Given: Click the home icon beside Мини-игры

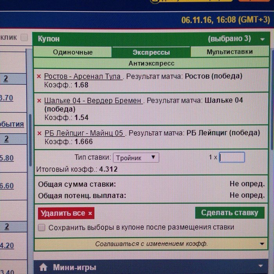Looking at the screenshot, I should coord(43,267).
